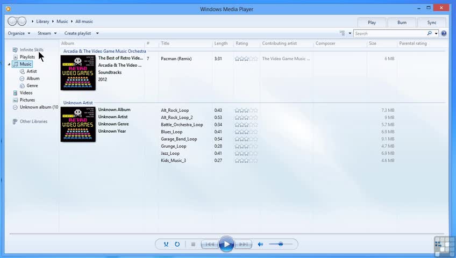Image resolution: width=456 pixels, height=258 pixels.
Task: Select the Jazz_Loop track
Action: click(x=170, y=153)
